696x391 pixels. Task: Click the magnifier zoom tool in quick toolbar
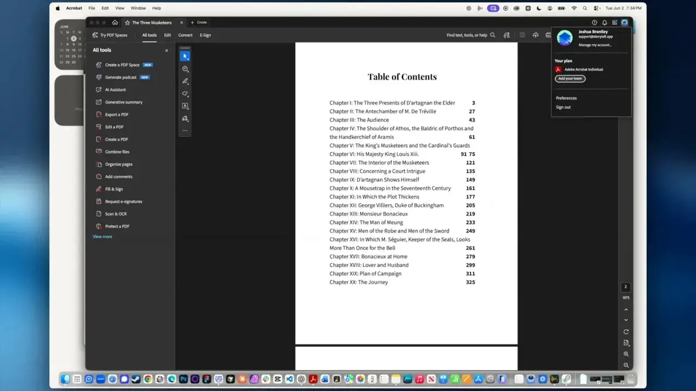tap(185, 69)
